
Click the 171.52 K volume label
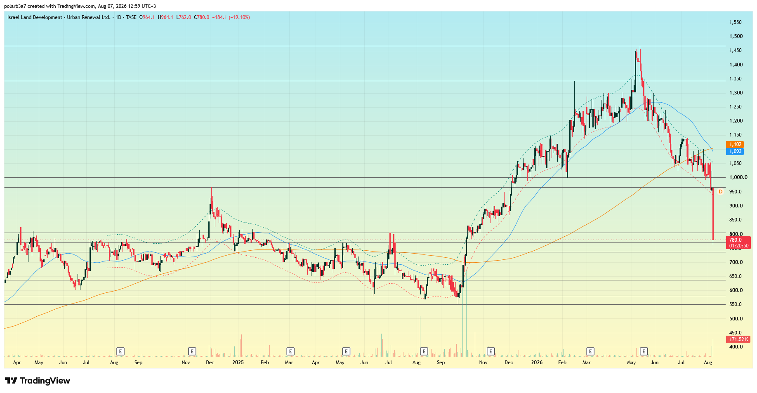click(x=738, y=339)
